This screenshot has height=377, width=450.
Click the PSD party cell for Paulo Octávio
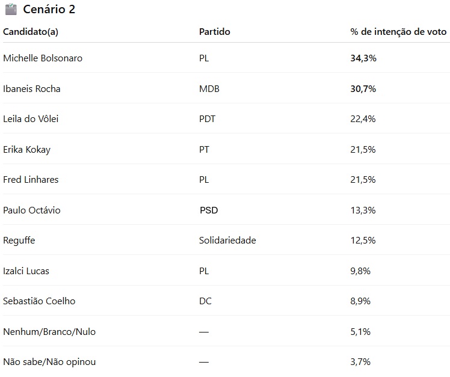209,210
